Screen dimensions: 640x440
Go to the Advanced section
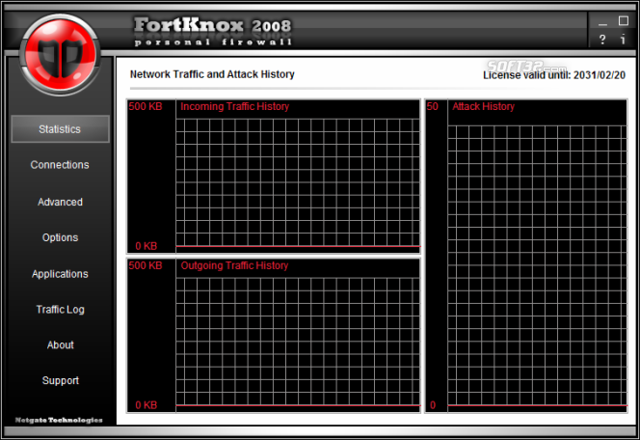coord(60,202)
